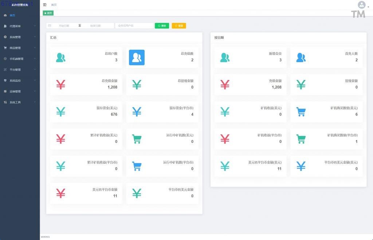Click the 业务员用户名 input field
This screenshot has height=240, width=373.
pyautogui.click(x=134, y=26)
